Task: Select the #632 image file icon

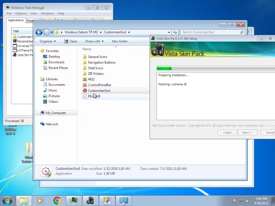Action: [85, 79]
